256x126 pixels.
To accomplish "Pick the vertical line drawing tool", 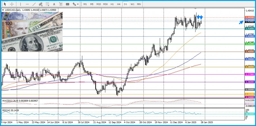I will (x=20, y=4).
